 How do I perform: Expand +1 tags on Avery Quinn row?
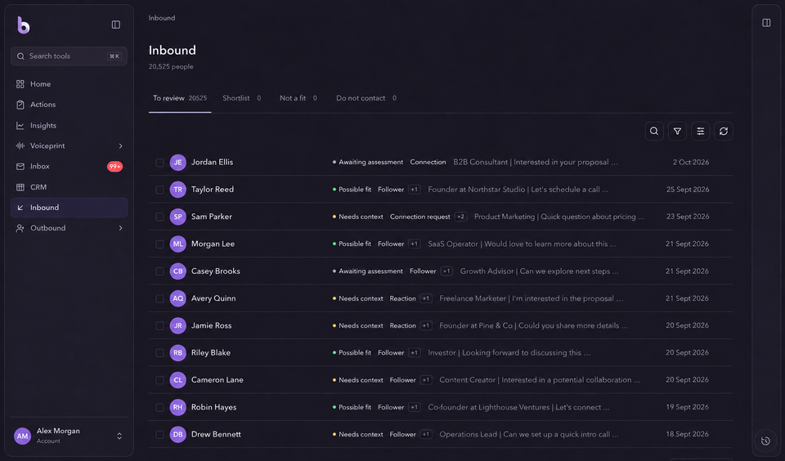pos(425,298)
